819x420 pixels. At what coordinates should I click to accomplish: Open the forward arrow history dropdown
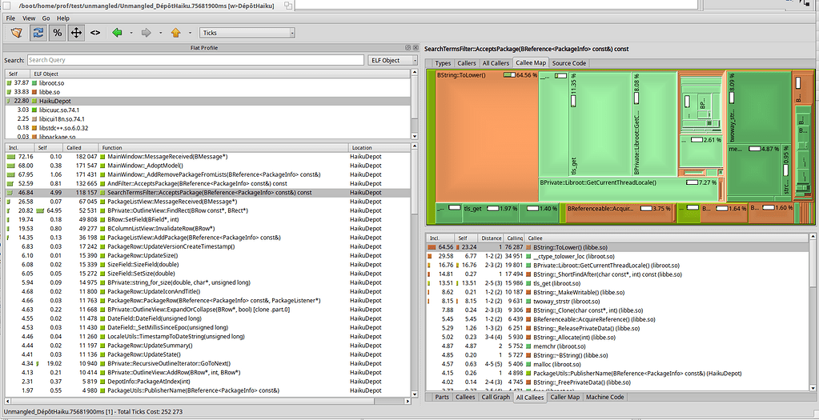click(x=160, y=33)
